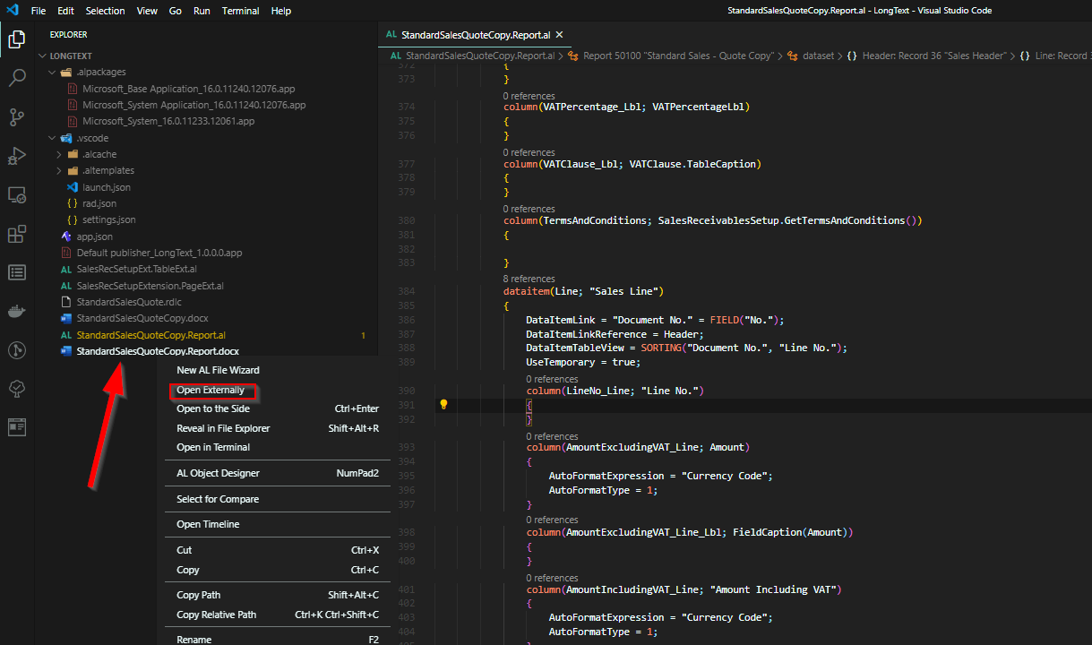Open the Docker view in activity bar
This screenshot has height=645, width=1092.
pos(16,311)
